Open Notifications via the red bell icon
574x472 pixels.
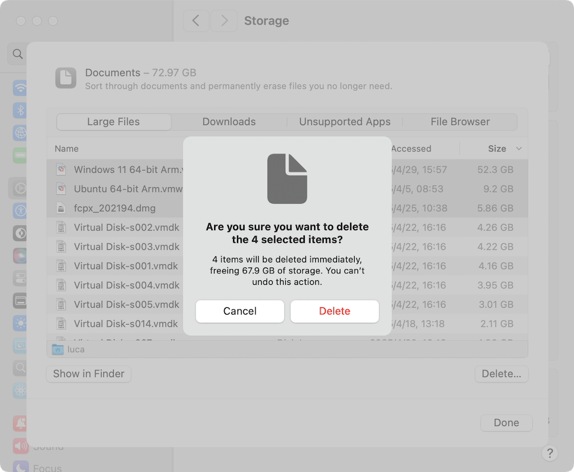point(19,424)
